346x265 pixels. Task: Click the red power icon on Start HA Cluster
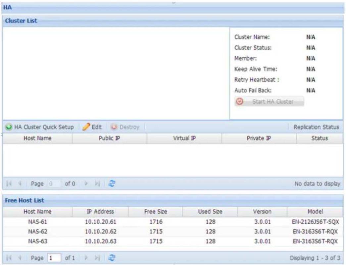240,101
